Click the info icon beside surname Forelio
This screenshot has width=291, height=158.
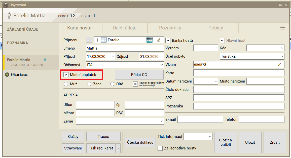[x=98, y=40]
